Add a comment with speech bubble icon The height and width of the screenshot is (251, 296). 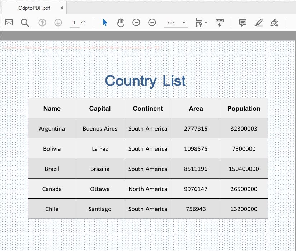click(243, 23)
